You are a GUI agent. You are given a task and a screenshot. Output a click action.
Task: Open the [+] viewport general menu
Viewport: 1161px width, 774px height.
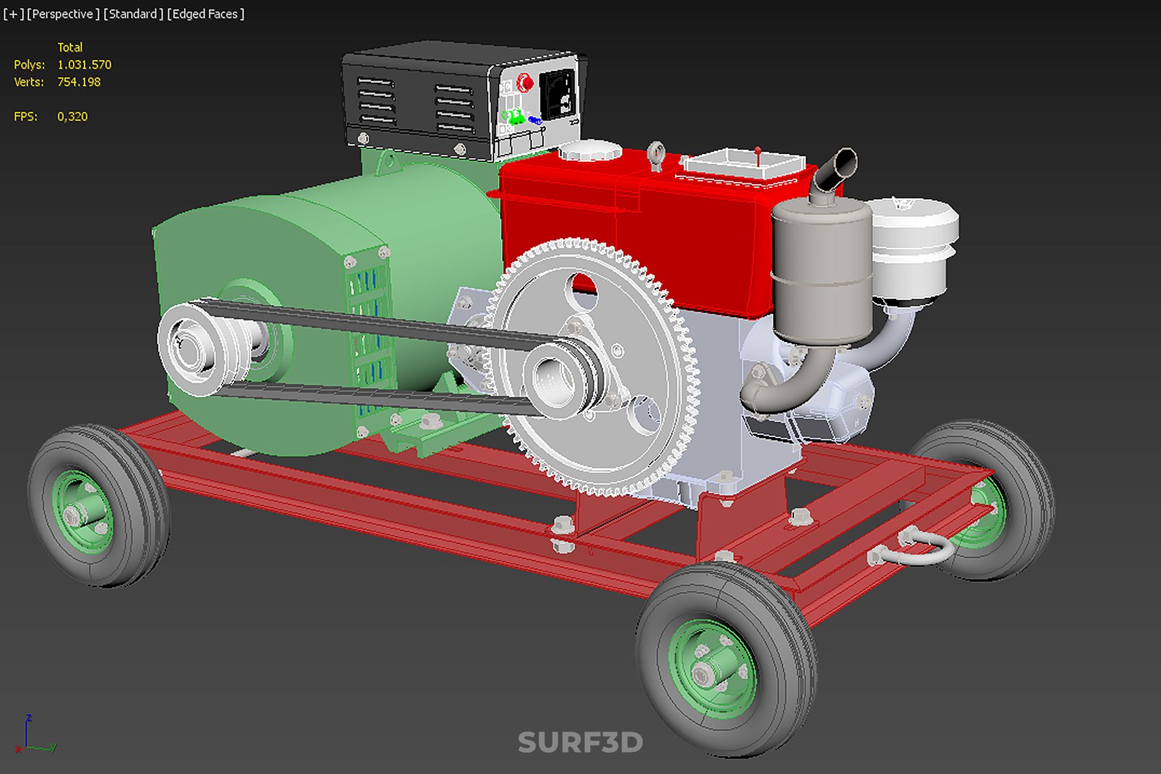13,14
